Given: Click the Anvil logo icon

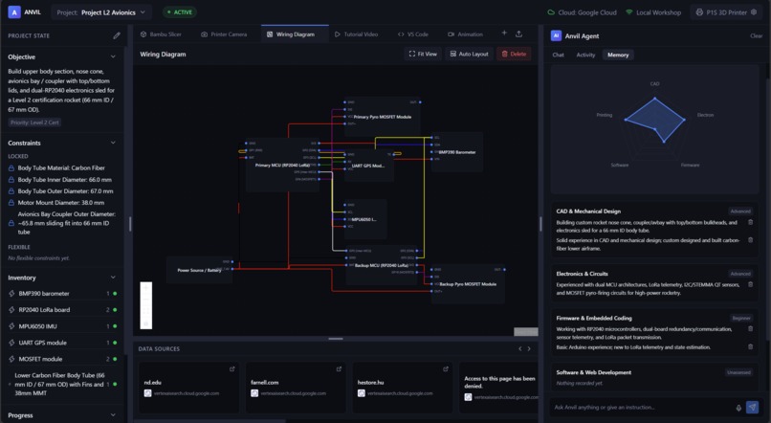Looking at the screenshot, I should [14, 12].
